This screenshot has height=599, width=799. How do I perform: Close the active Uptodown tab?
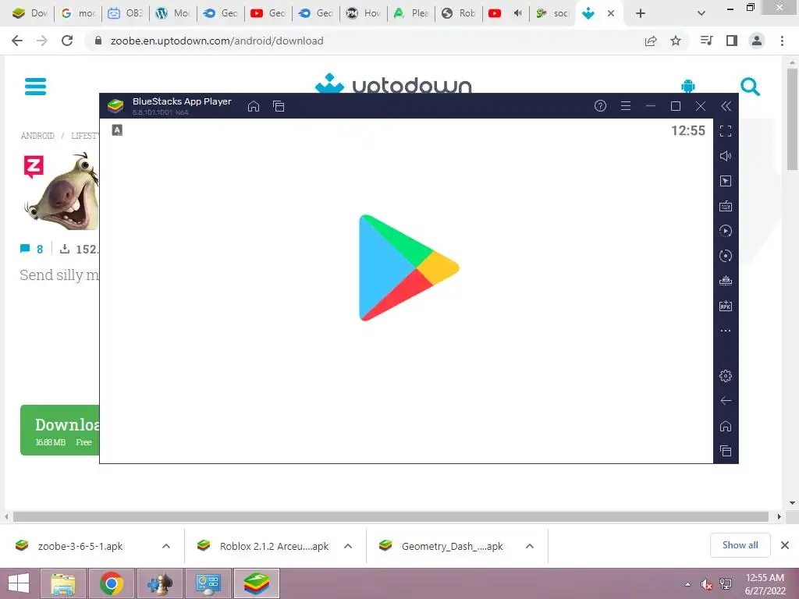pos(610,14)
